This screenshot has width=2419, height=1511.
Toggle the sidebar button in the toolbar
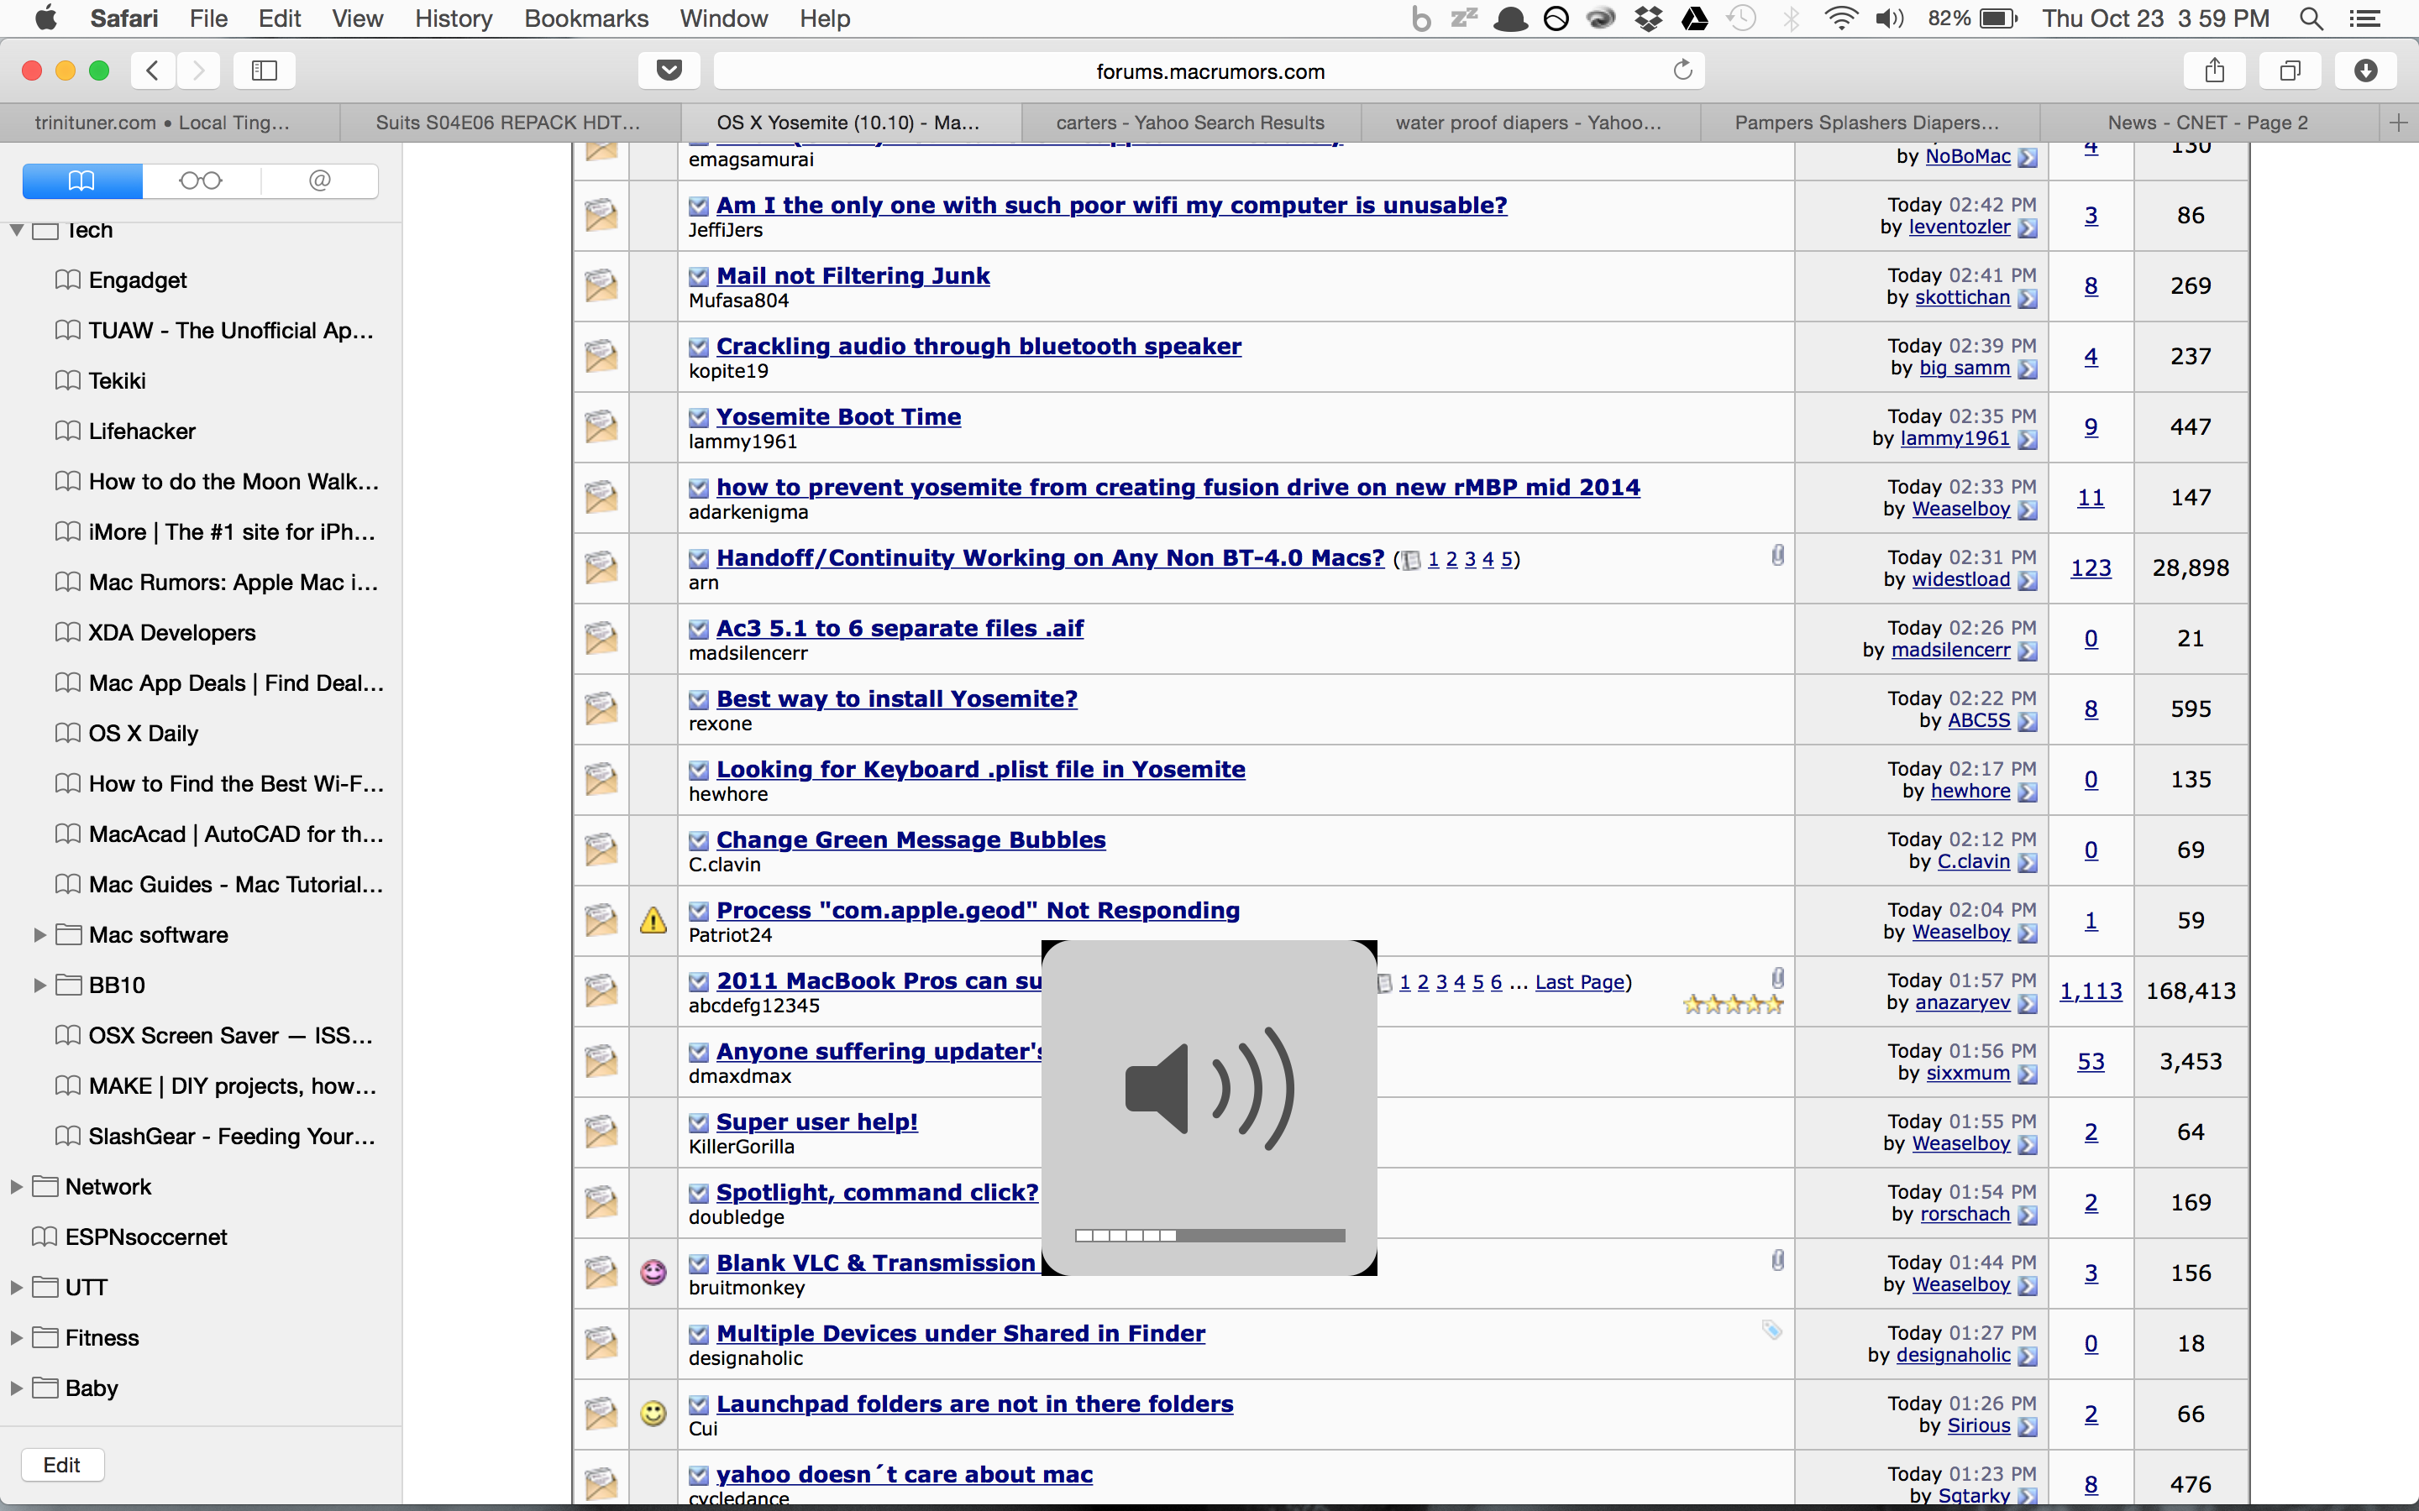coord(264,70)
